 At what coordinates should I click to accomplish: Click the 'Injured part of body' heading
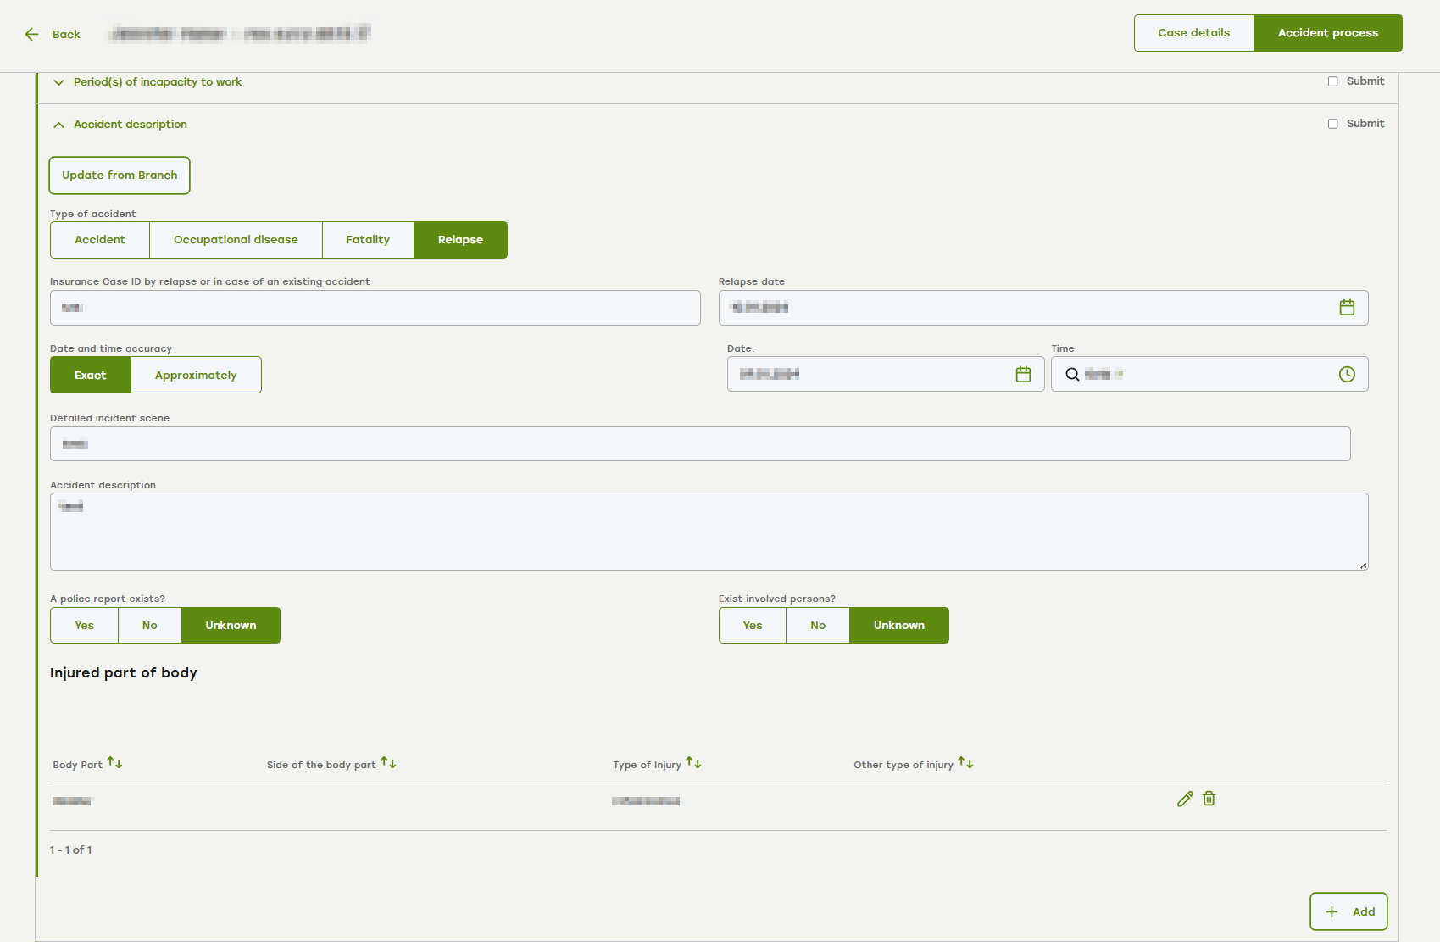(124, 673)
